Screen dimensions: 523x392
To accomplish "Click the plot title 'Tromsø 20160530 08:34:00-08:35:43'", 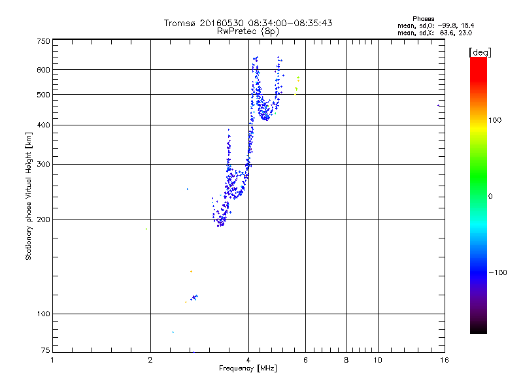I will [248, 23].
